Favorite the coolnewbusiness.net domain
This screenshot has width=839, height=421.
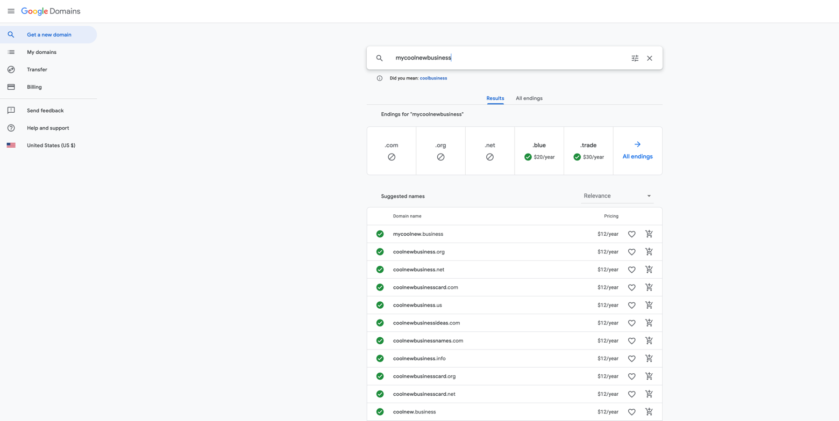[631, 269]
